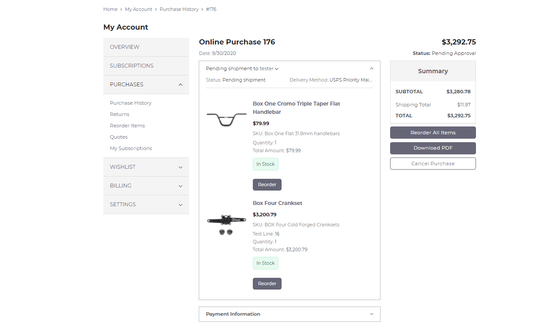Click USPS Priority Mail delivery method text
Image resolution: width=554 pixels, height=331 pixels.
351,80
